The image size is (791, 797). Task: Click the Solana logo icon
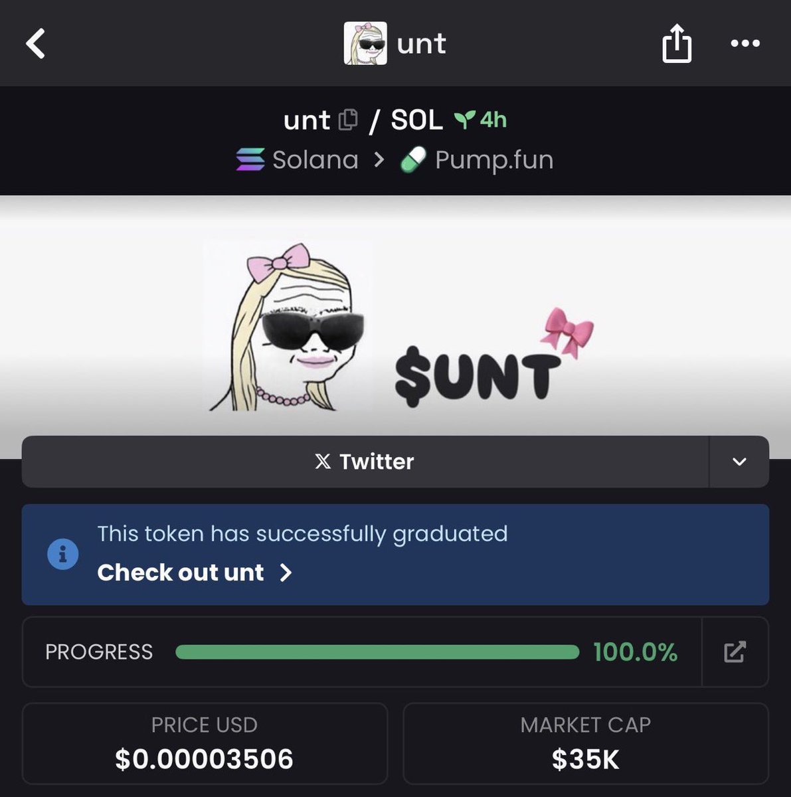250,160
